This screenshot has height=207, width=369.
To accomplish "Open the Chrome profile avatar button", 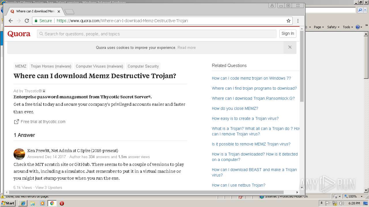I will tap(272, 5).
